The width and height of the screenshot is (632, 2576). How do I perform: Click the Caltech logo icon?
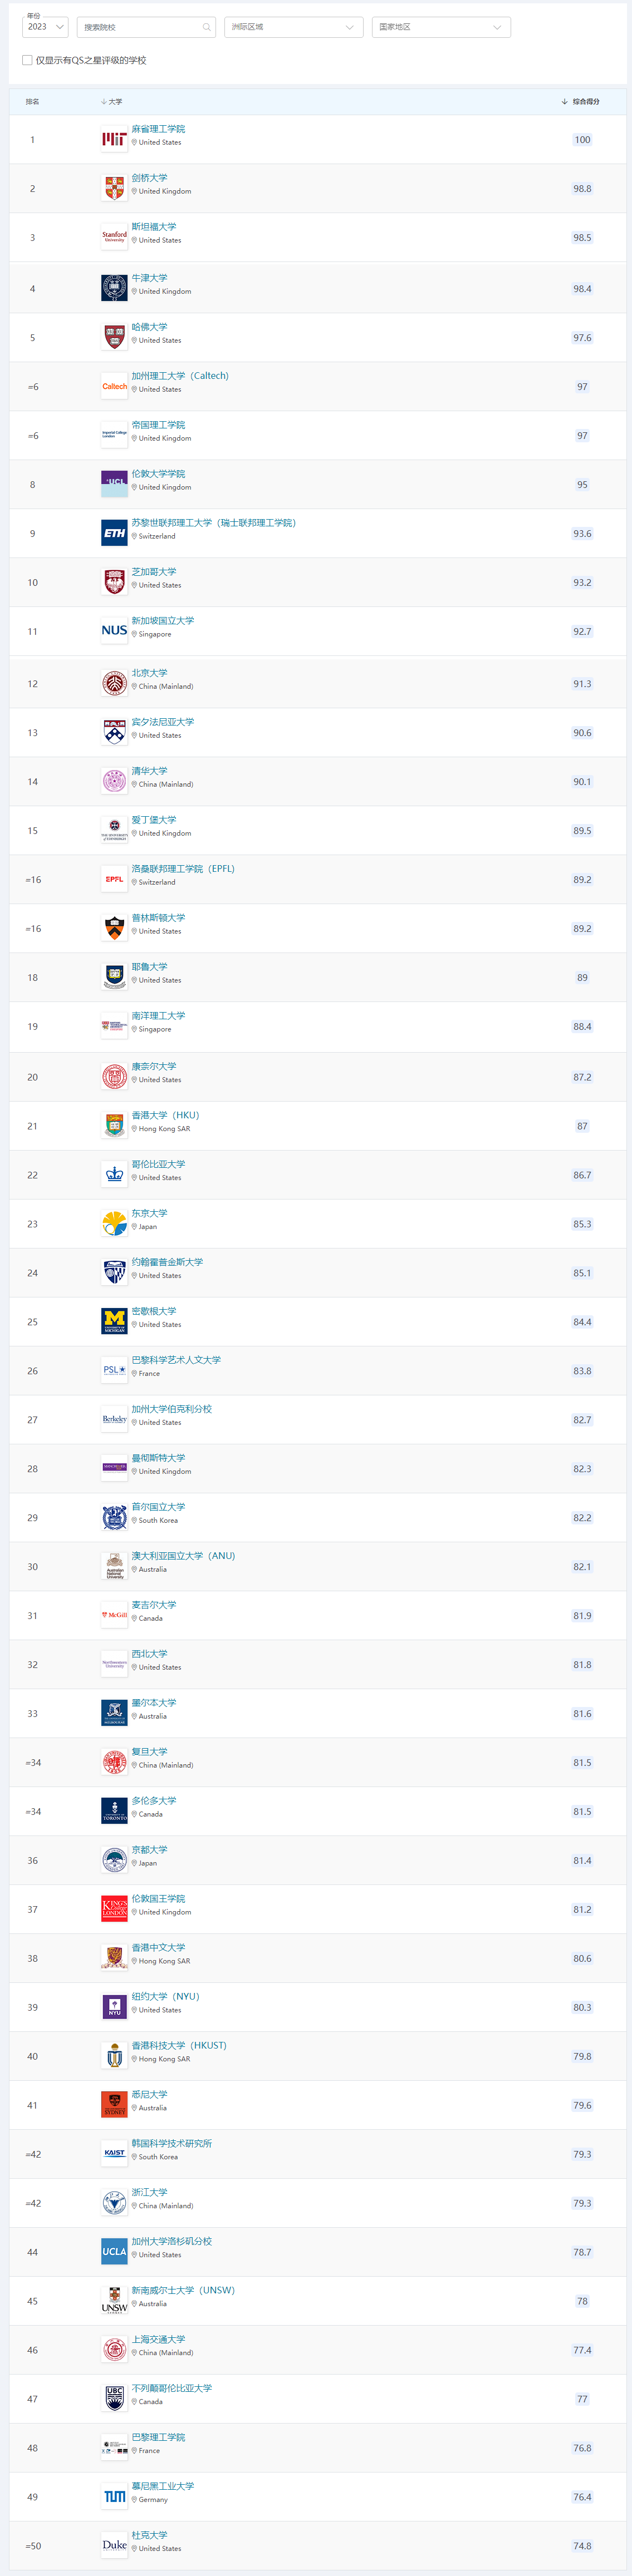click(x=114, y=387)
